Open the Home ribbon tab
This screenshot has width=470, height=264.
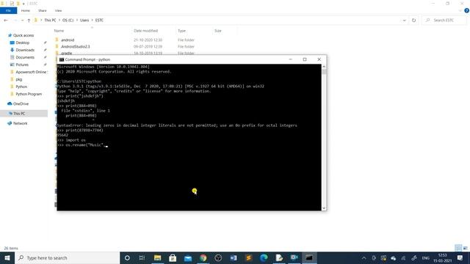pos(26,10)
